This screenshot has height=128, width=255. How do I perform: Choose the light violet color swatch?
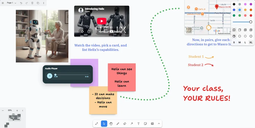[x=245, y=4]
